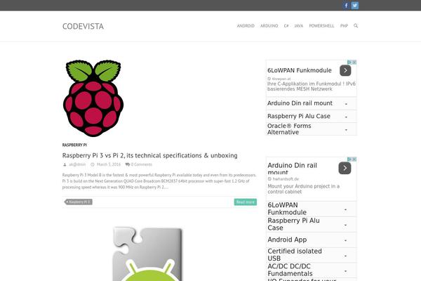Click the author user icon
The height and width of the screenshot is (281, 421).
(x=65, y=164)
